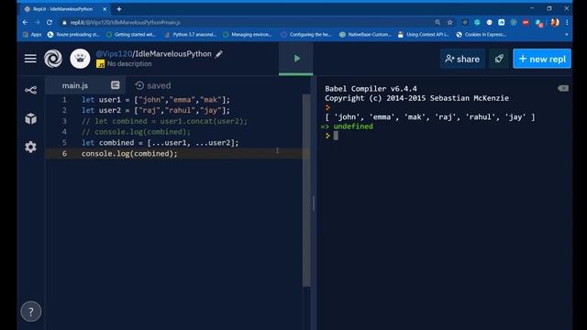Click console.log(combined) on line 6
The height and width of the screenshot is (330, 587).
coord(129,153)
